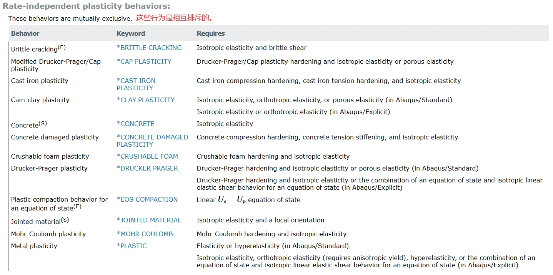Follow the *CAST IRON PLASTICITY link
The image size is (553, 275).
pos(136,84)
